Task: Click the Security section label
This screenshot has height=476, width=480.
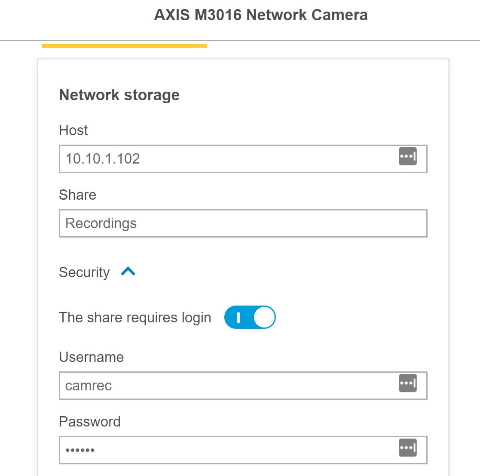Action: (x=84, y=272)
